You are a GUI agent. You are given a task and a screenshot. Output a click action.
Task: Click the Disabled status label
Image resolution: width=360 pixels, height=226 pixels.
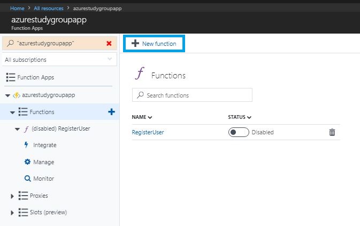263,132
